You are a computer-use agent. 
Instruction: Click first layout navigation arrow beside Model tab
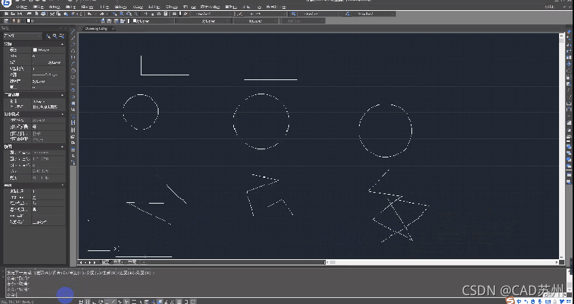[x=81, y=263]
